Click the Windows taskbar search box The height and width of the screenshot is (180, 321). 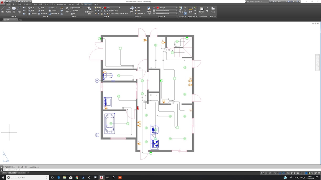point(28,177)
